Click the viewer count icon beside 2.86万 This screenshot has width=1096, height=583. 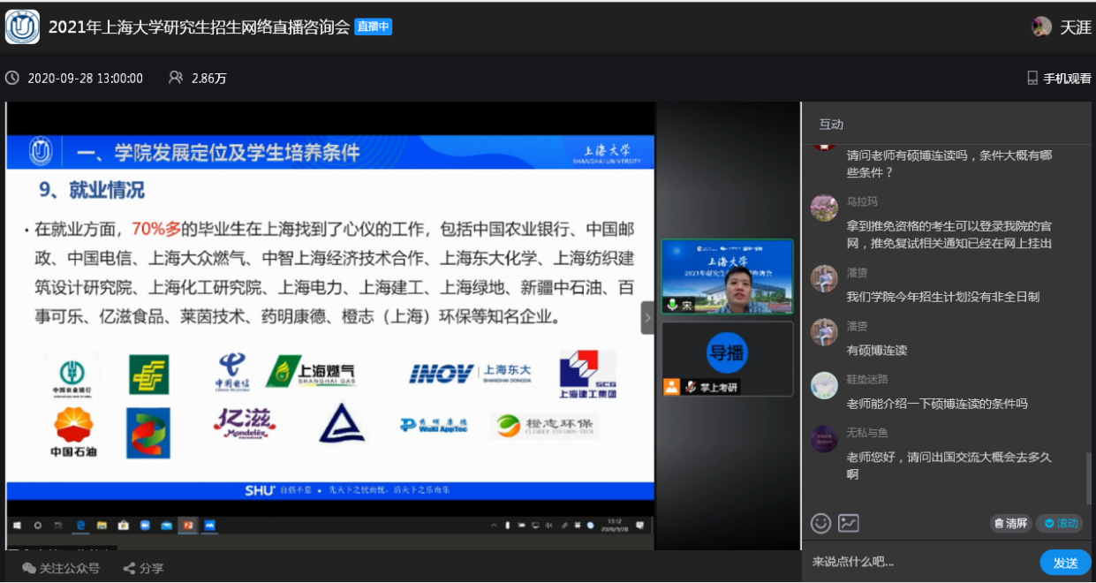pos(176,78)
